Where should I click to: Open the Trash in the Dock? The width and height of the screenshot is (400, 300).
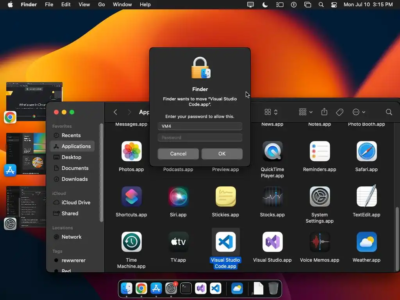(273, 288)
